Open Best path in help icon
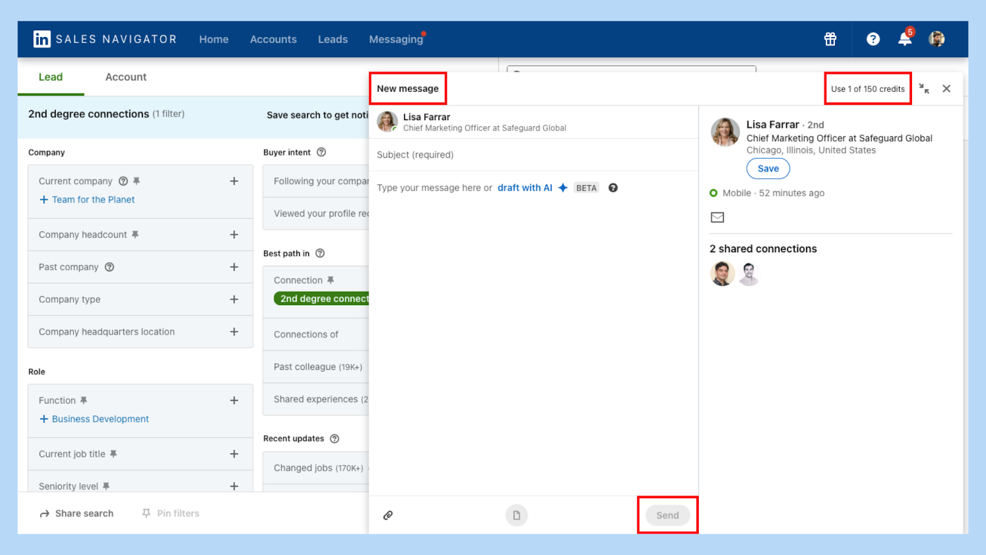 (x=320, y=253)
